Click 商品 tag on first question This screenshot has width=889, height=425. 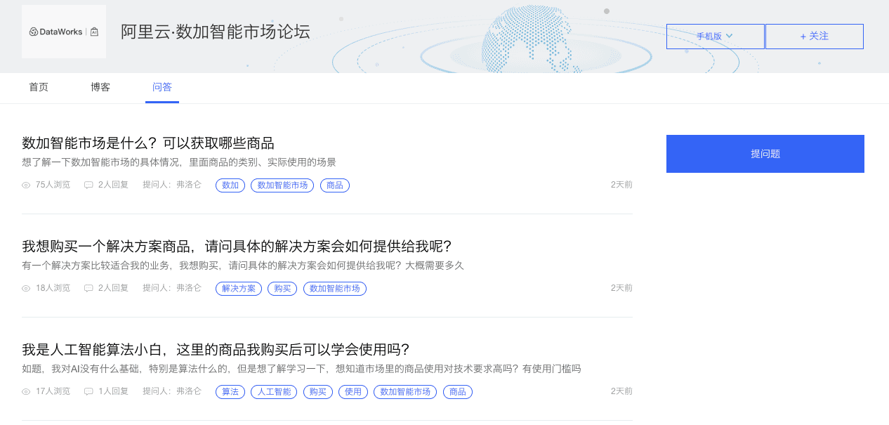pyautogui.click(x=335, y=185)
